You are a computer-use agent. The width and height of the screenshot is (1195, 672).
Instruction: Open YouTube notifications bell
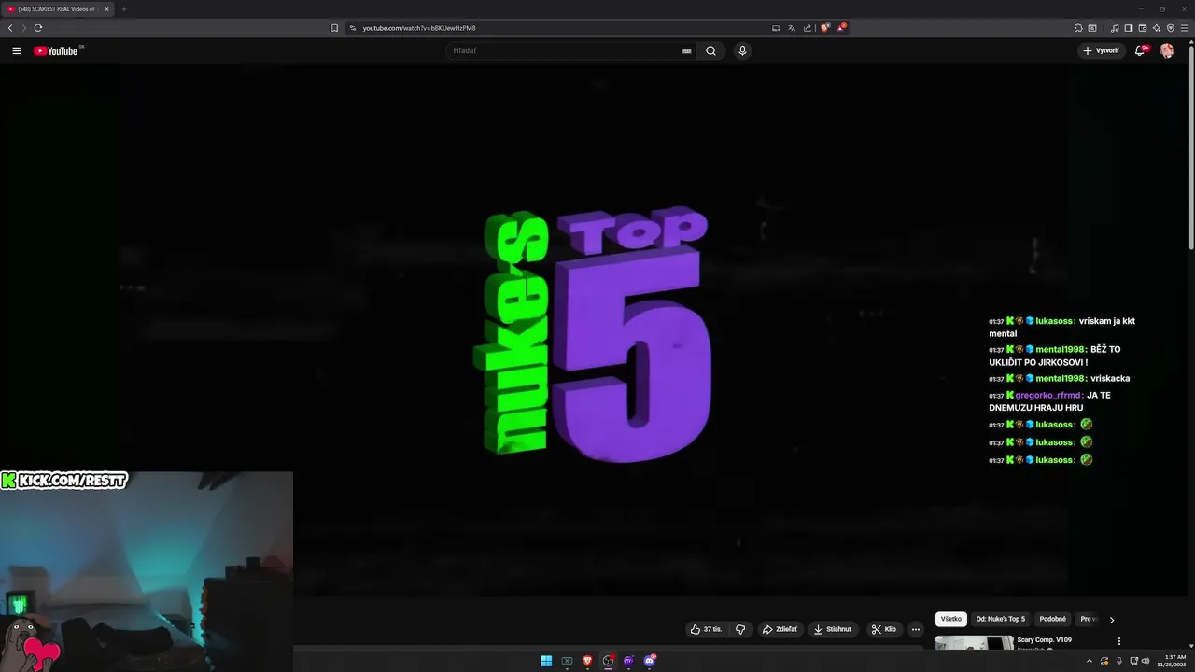(1140, 50)
